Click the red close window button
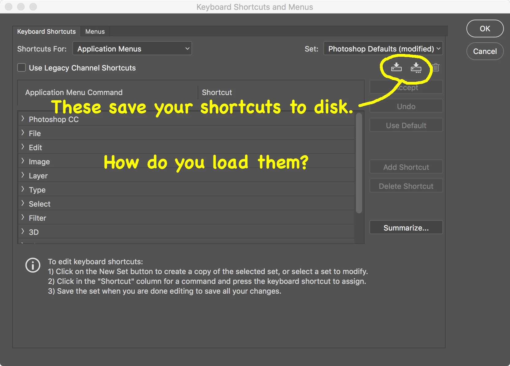 pyautogui.click(x=9, y=7)
